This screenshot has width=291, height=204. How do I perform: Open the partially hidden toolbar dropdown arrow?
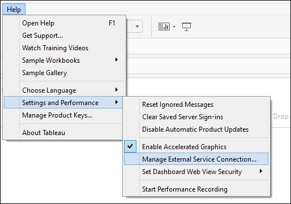pos(138,27)
